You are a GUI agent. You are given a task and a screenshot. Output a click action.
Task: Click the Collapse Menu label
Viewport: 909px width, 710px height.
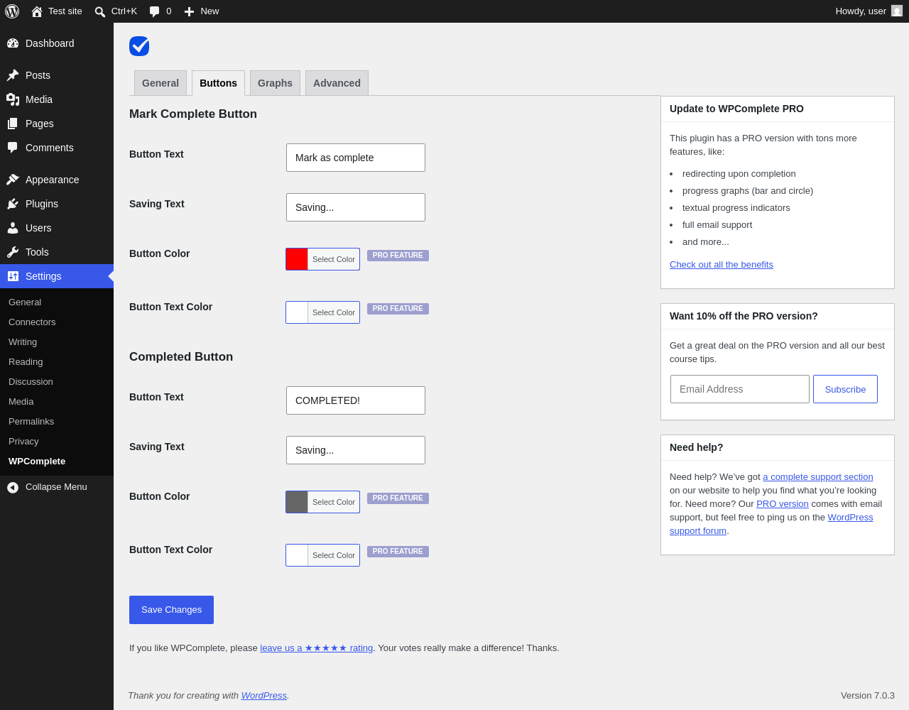point(56,487)
